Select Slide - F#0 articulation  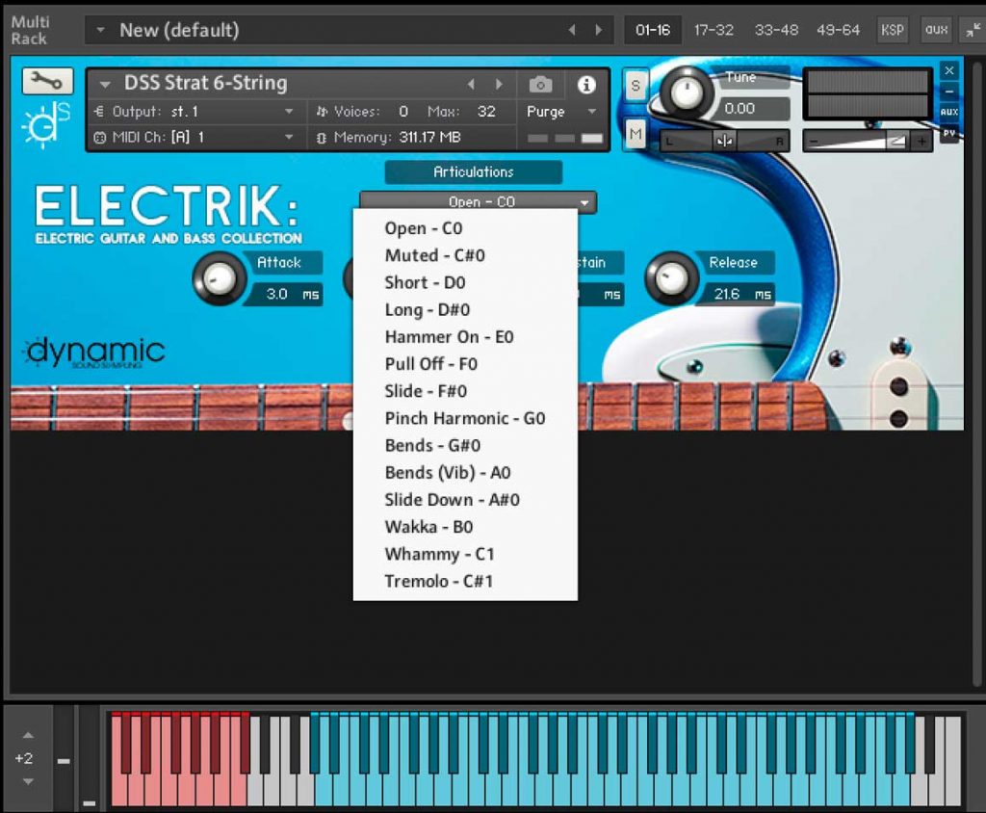[x=465, y=391]
